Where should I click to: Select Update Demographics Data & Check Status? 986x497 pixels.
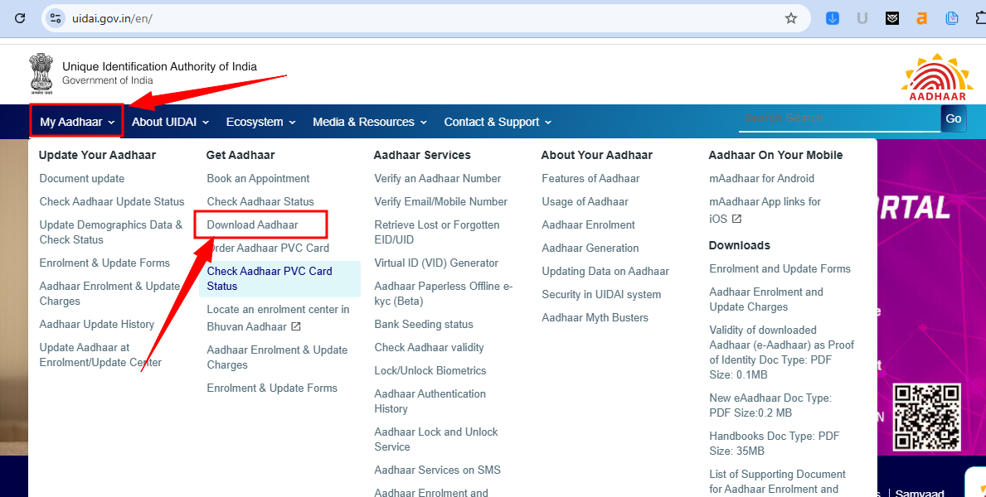[x=110, y=233]
